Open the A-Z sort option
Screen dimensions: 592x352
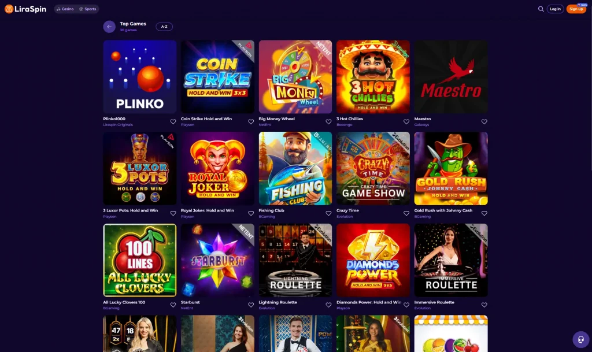tap(164, 27)
